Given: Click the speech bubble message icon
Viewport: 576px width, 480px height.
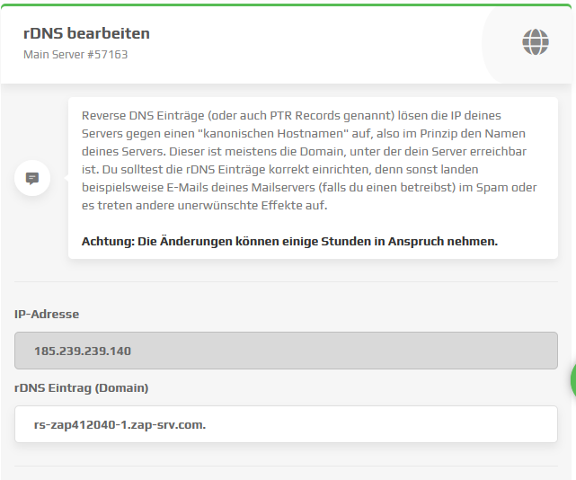Looking at the screenshot, I should pos(32,178).
